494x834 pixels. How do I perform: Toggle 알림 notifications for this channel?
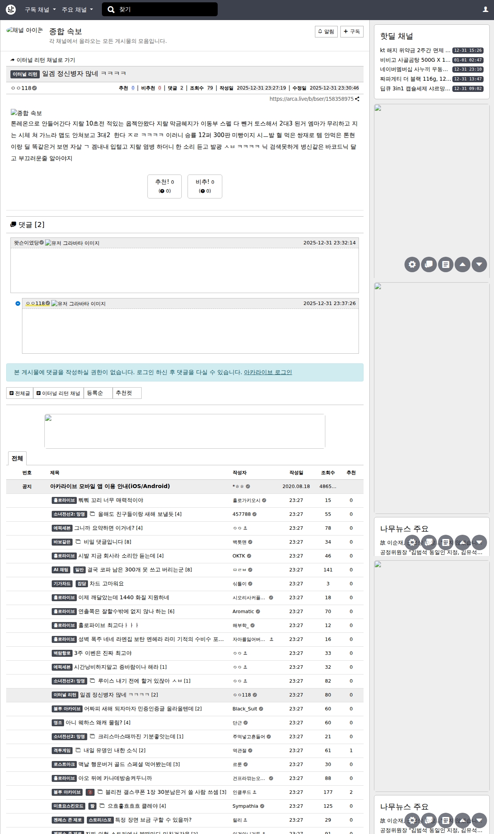(326, 32)
